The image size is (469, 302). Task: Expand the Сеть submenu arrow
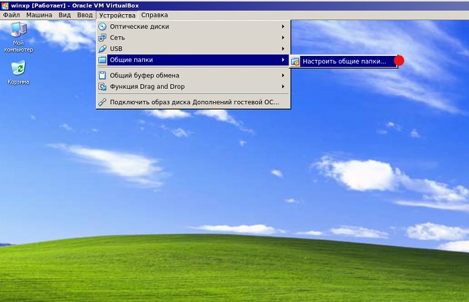point(283,38)
